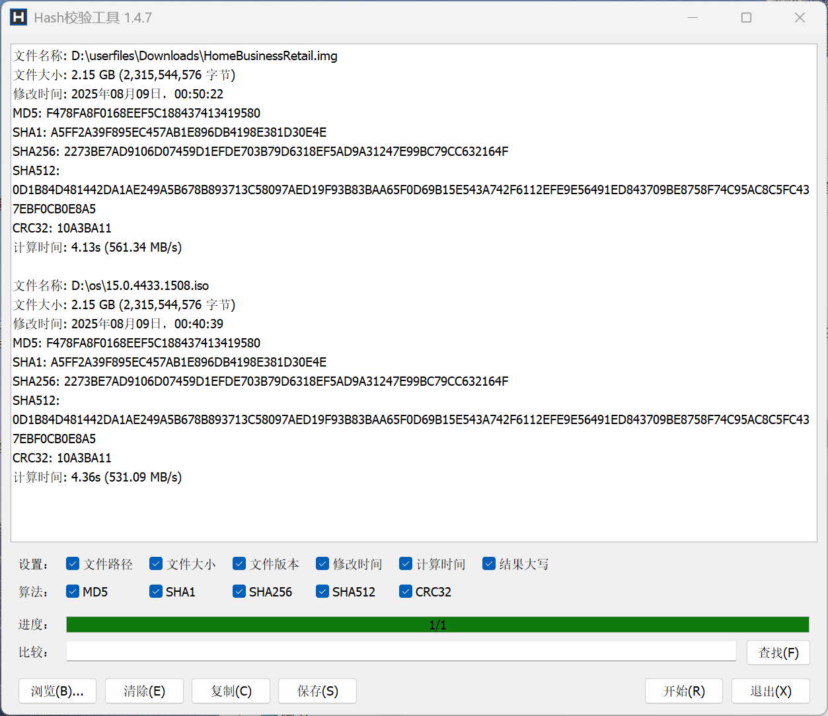Toggle the 文件大小 setting checkbox
This screenshot has height=716, width=828.
pyautogui.click(x=157, y=564)
